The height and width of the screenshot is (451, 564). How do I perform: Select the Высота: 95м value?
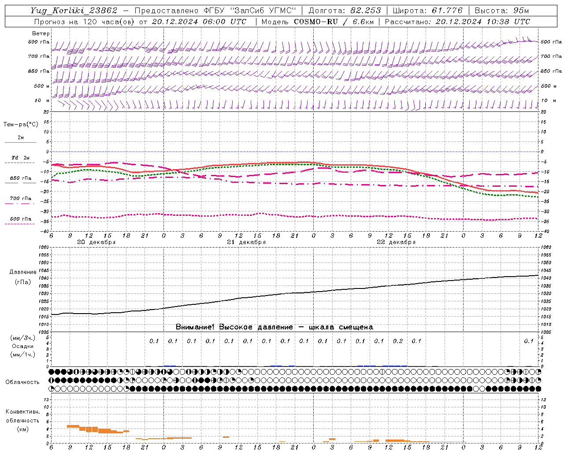[x=502, y=11]
